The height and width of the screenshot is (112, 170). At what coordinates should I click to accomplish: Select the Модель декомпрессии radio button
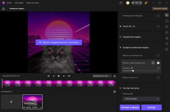pos(158,56)
